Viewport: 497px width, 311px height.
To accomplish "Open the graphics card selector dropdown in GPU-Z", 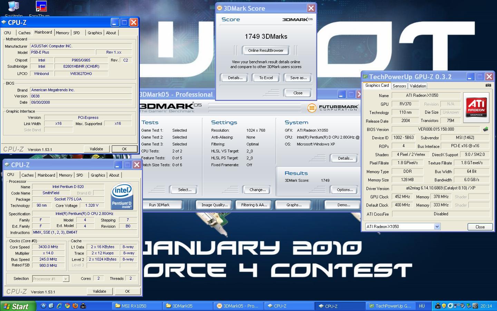I will pyautogui.click(x=437, y=227).
